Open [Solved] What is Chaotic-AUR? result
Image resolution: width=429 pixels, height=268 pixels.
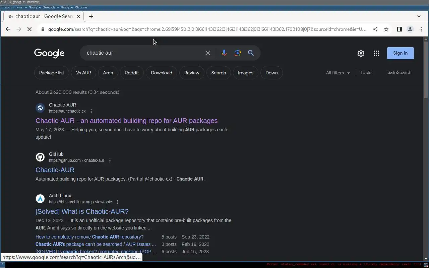82,211
